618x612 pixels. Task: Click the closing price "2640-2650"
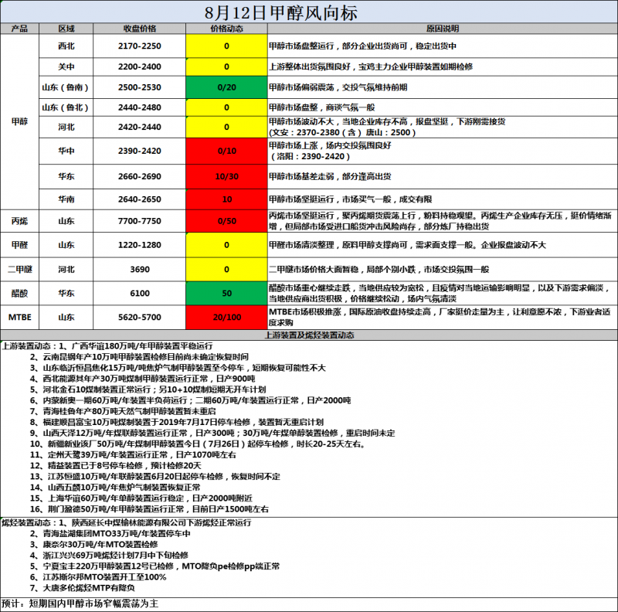tap(140, 199)
